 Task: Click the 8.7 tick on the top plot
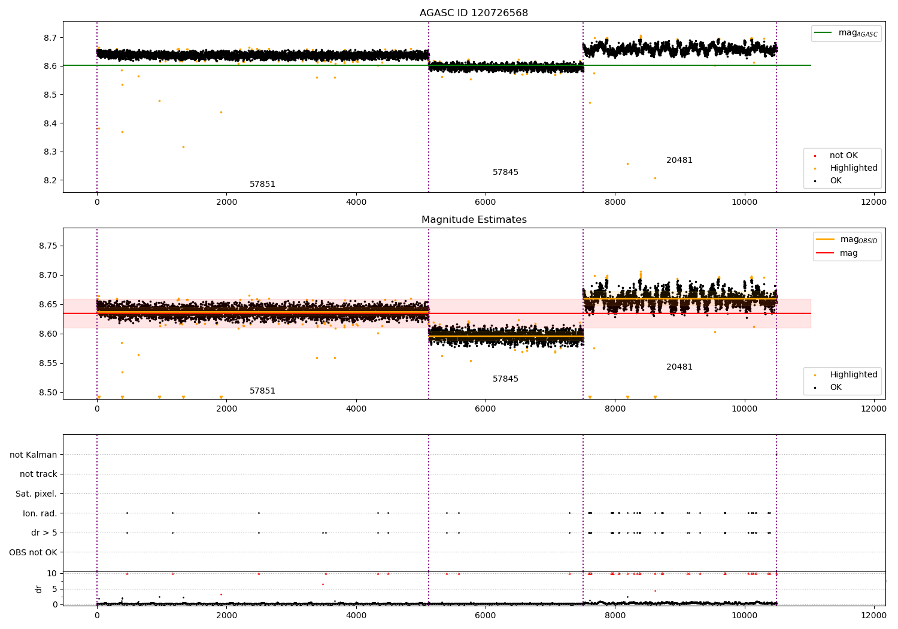tap(50, 38)
